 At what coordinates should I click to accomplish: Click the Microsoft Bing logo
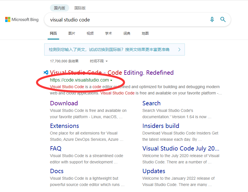pos(22,19)
